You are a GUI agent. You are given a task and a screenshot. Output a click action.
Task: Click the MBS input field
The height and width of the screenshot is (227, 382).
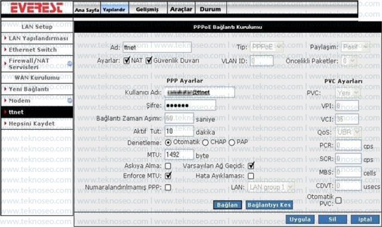pyautogui.click(x=349, y=172)
